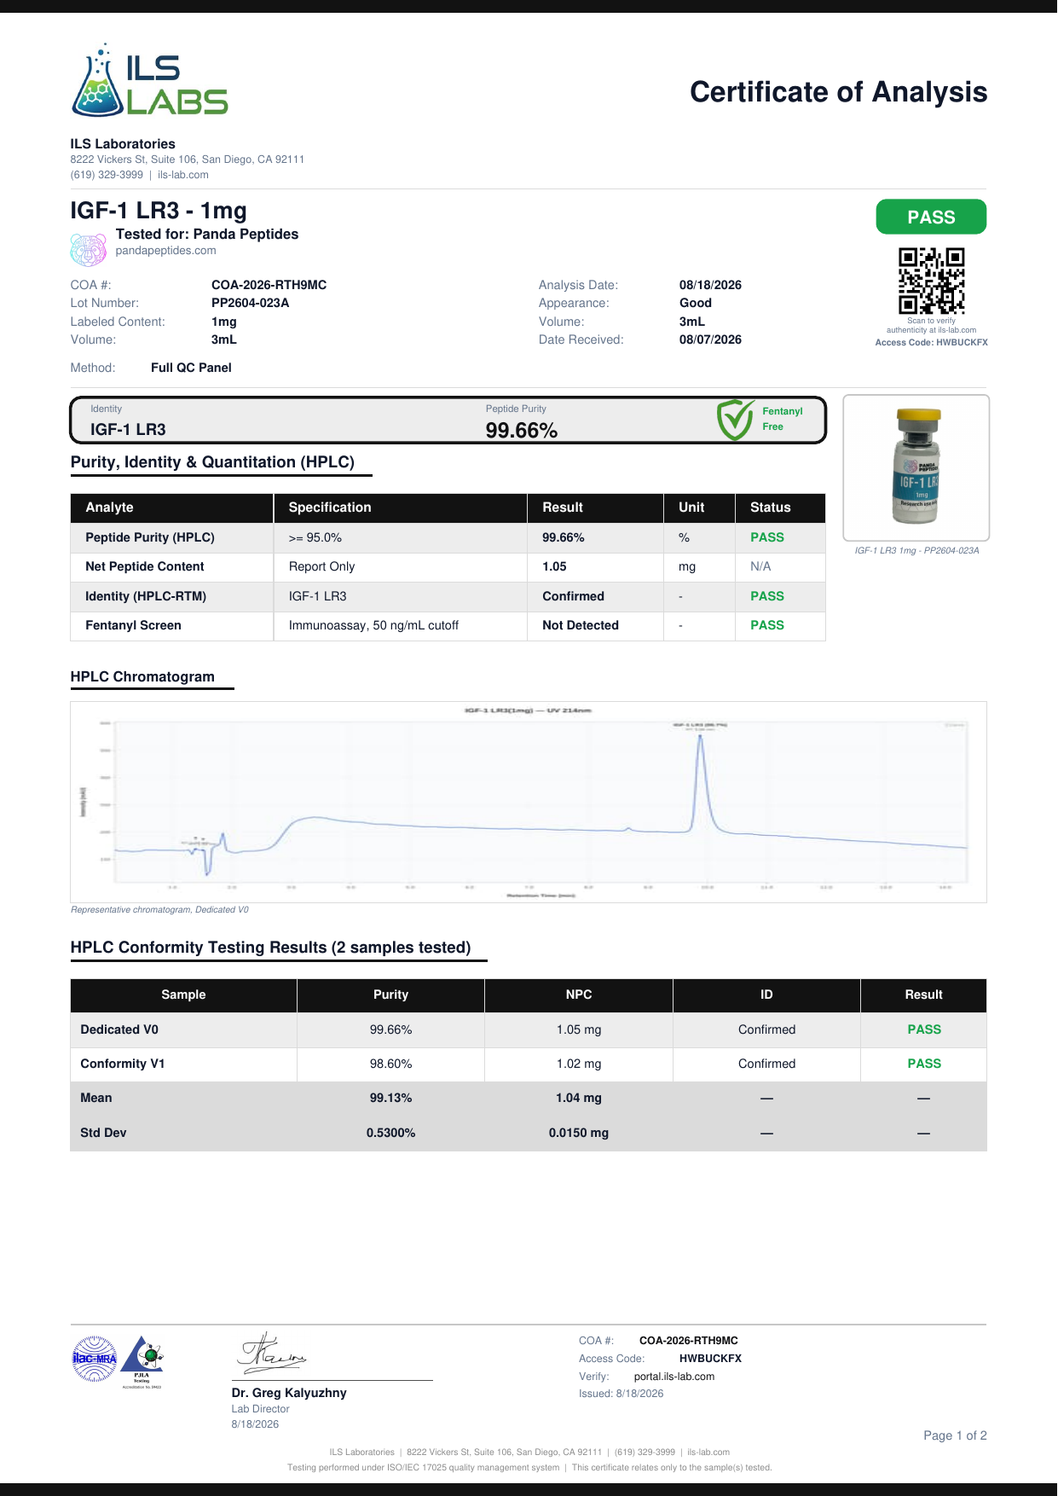Screen dimensions: 1058x1496
Task: Click the lab director signature
Action: 271,1354
